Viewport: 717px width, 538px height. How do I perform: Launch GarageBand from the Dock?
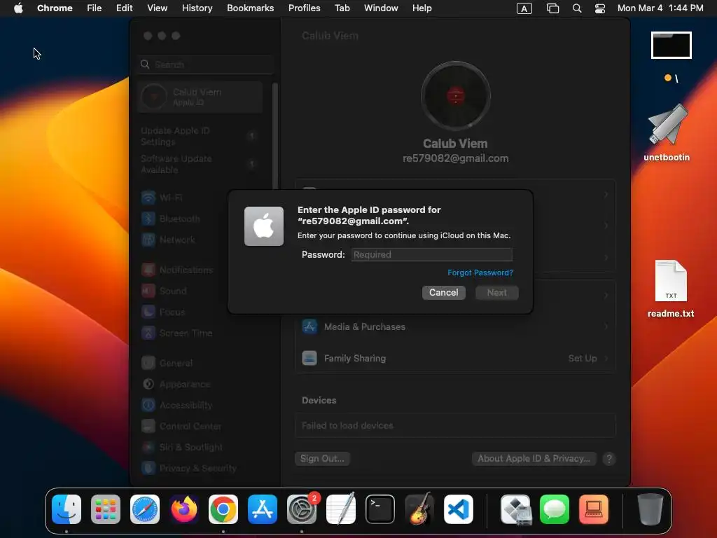pos(419,509)
